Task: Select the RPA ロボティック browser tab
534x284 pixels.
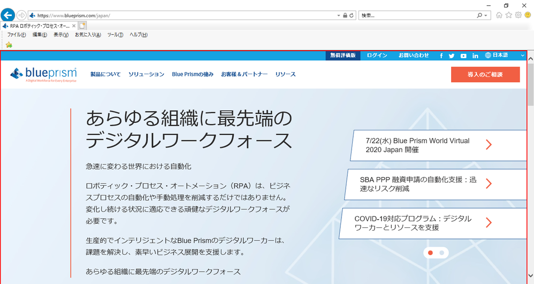Action: pyautogui.click(x=39, y=26)
